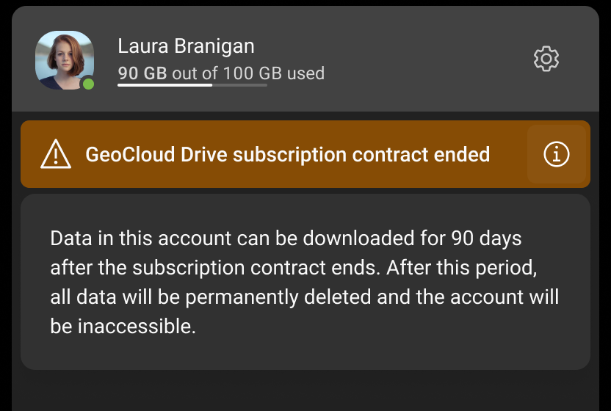611x411 pixels.
Task: Open account settings via the gear icon
Action: pos(546,59)
